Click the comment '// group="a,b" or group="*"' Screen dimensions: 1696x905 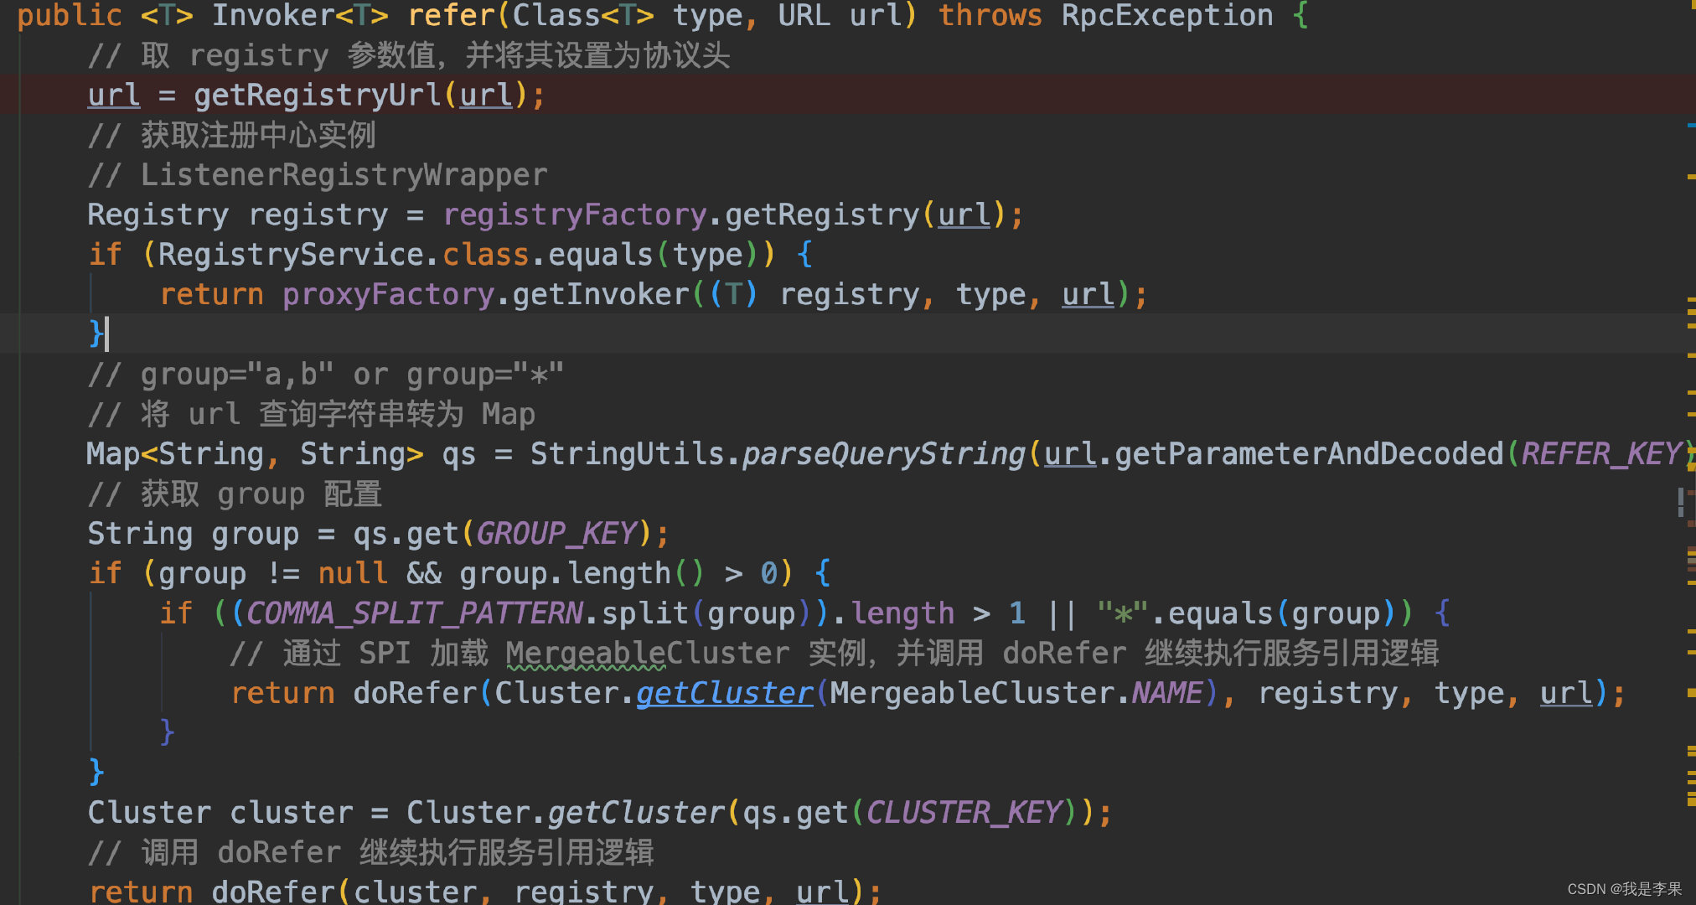tap(325, 374)
